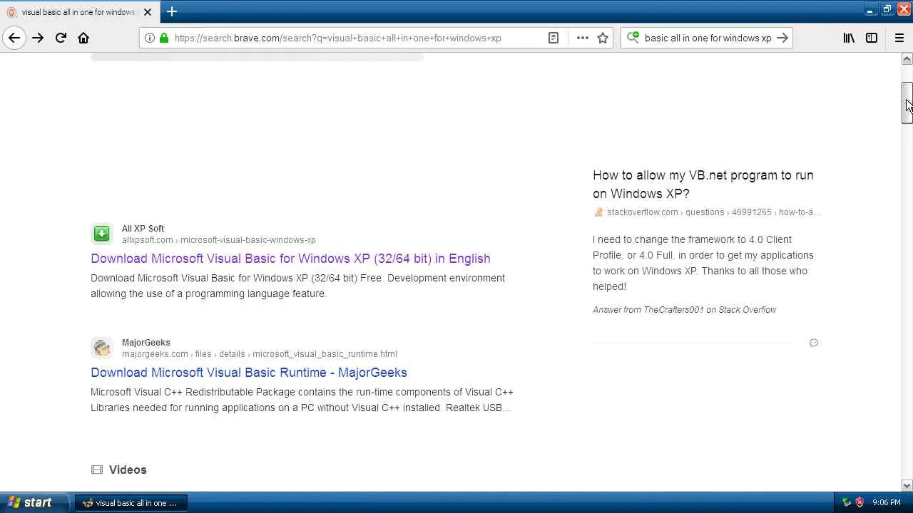Viewport: 913px width, 513px height.
Task: Open a new browser tab
Action: click(x=172, y=11)
